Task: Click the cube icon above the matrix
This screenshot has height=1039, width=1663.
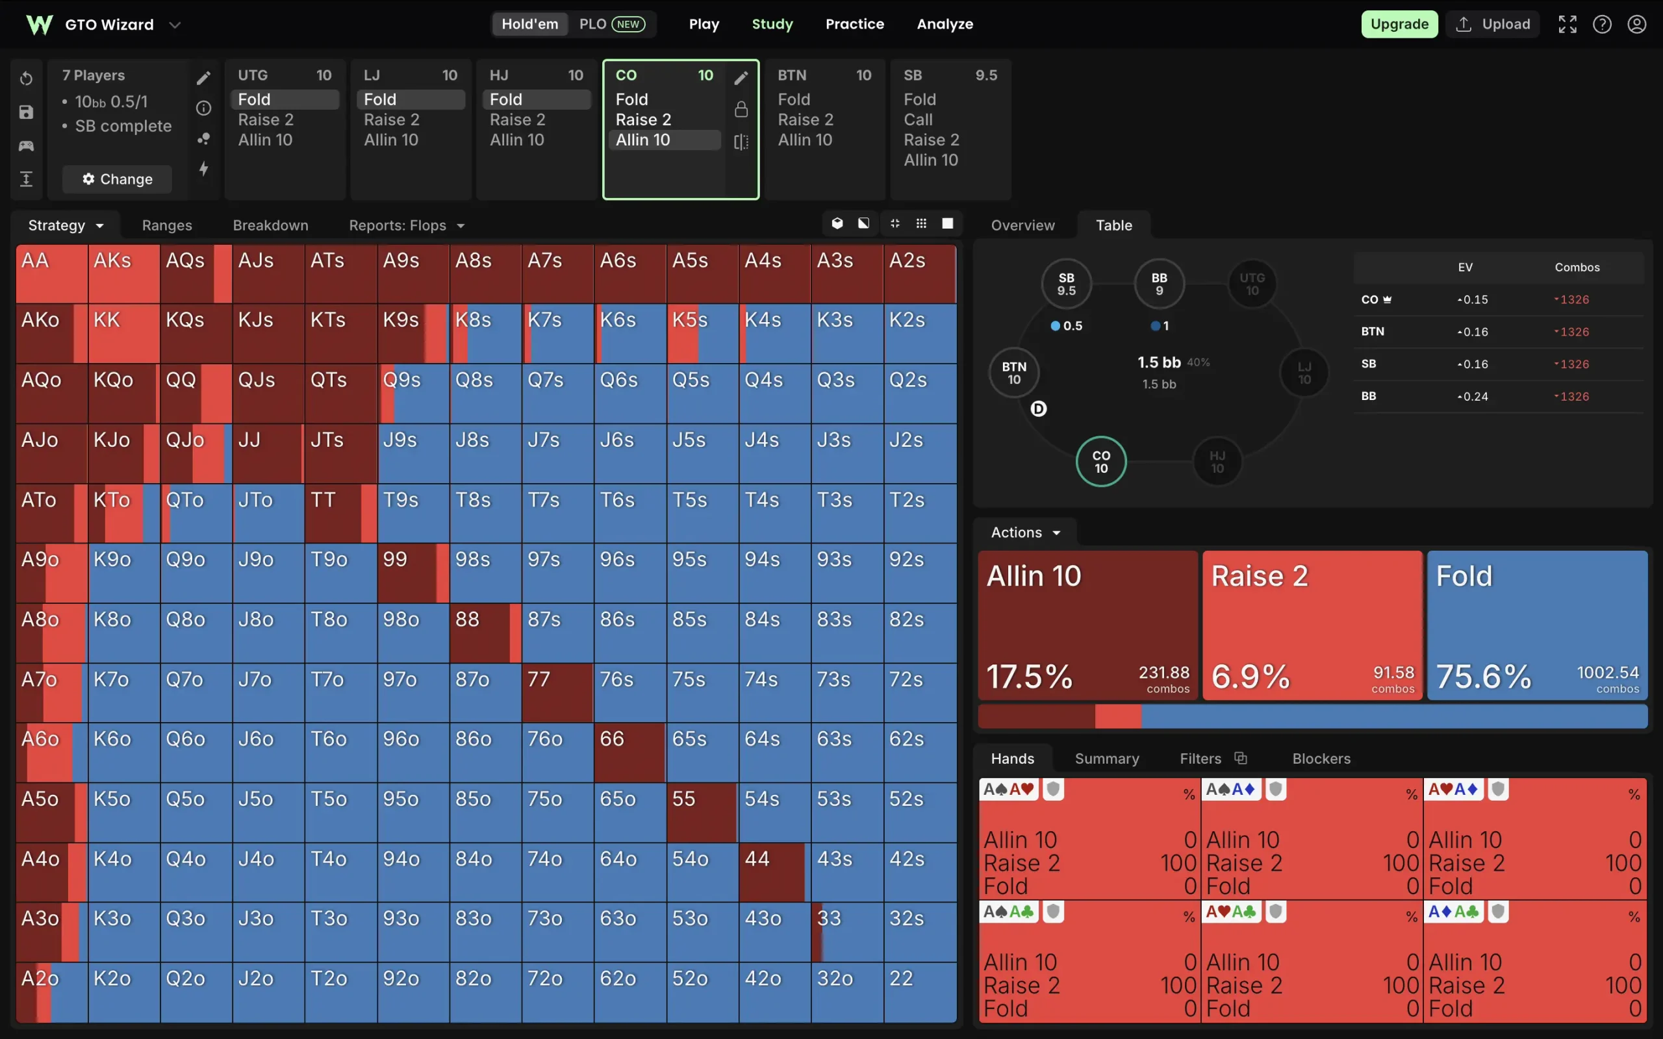Action: [837, 223]
